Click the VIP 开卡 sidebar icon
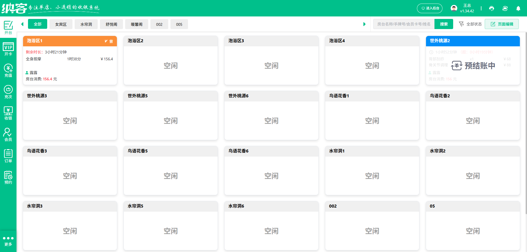Viewport: 527px width, 252px height. [x=8, y=49]
